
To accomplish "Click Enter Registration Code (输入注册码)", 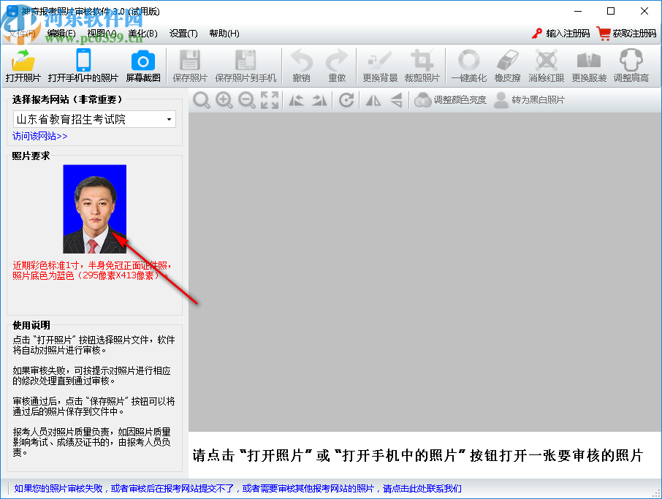I will point(560,34).
